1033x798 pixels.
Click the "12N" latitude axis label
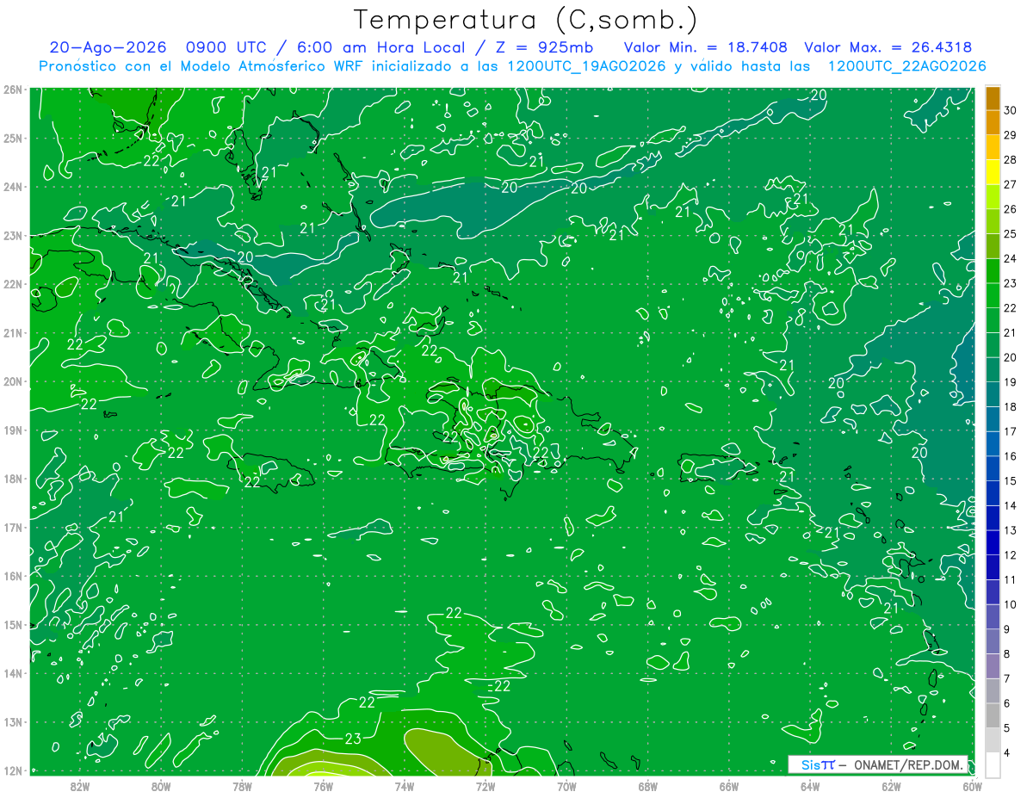click(12, 770)
